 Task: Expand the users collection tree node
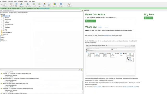point(2,29)
